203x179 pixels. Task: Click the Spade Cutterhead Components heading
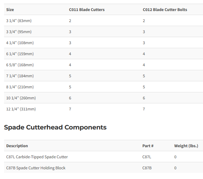[x=55, y=127]
